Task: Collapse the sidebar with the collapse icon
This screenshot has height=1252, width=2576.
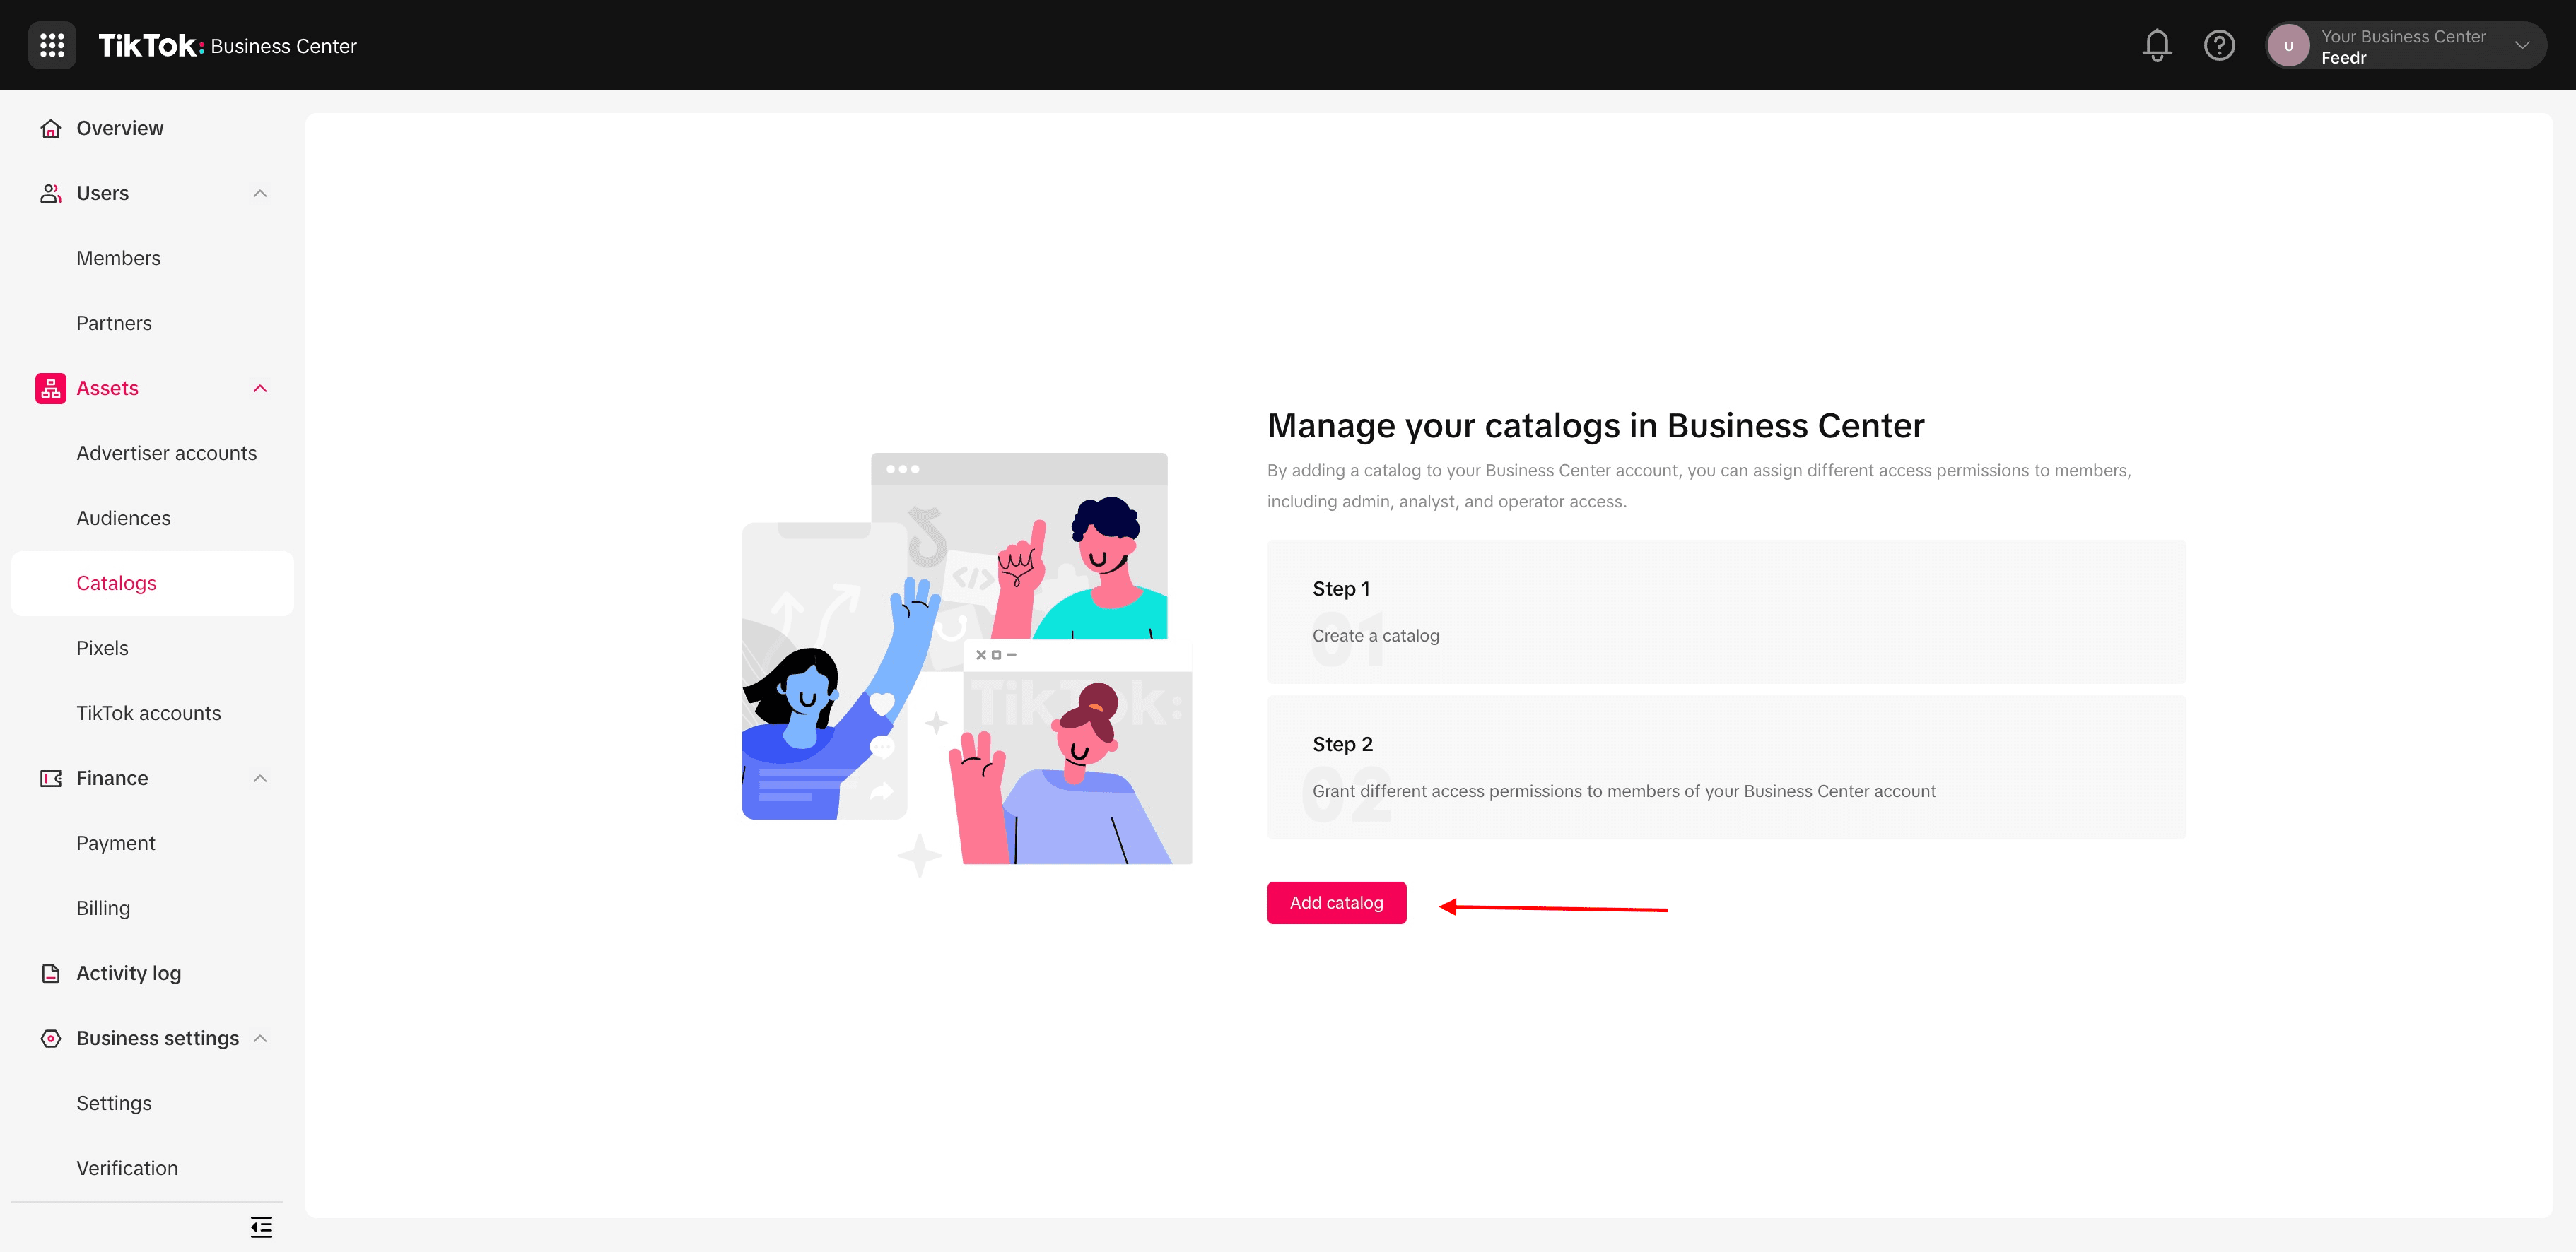Action: 260,1226
